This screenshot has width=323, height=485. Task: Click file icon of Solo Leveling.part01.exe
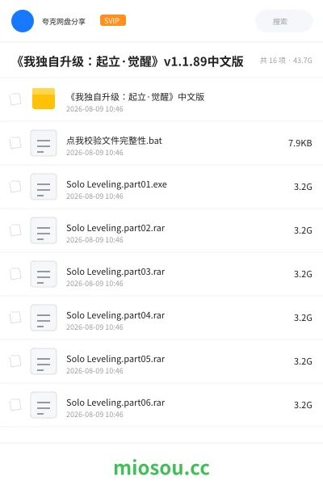[44, 187]
